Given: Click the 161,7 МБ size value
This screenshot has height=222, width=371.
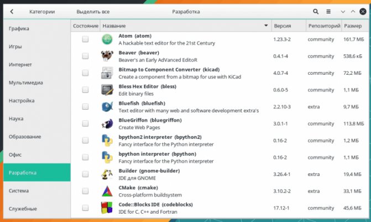Looking at the screenshot, I should pyautogui.click(x=354, y=39).
